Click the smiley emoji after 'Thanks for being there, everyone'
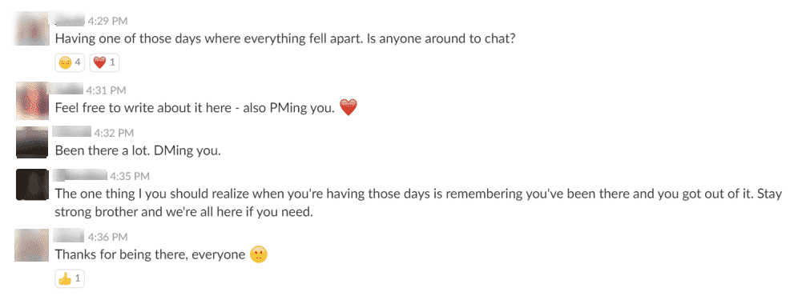 point(259,254)
